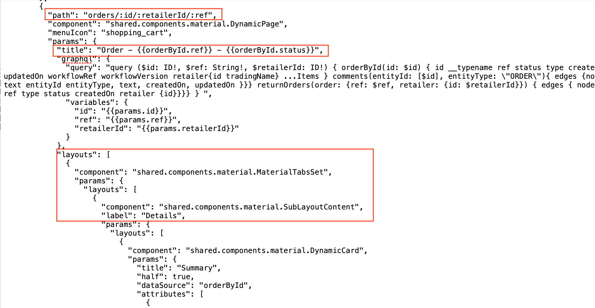The image size is (595, 308).
Task: Click the orders/:id/:retailerId/:ref path value
Action: click(148, 15)
